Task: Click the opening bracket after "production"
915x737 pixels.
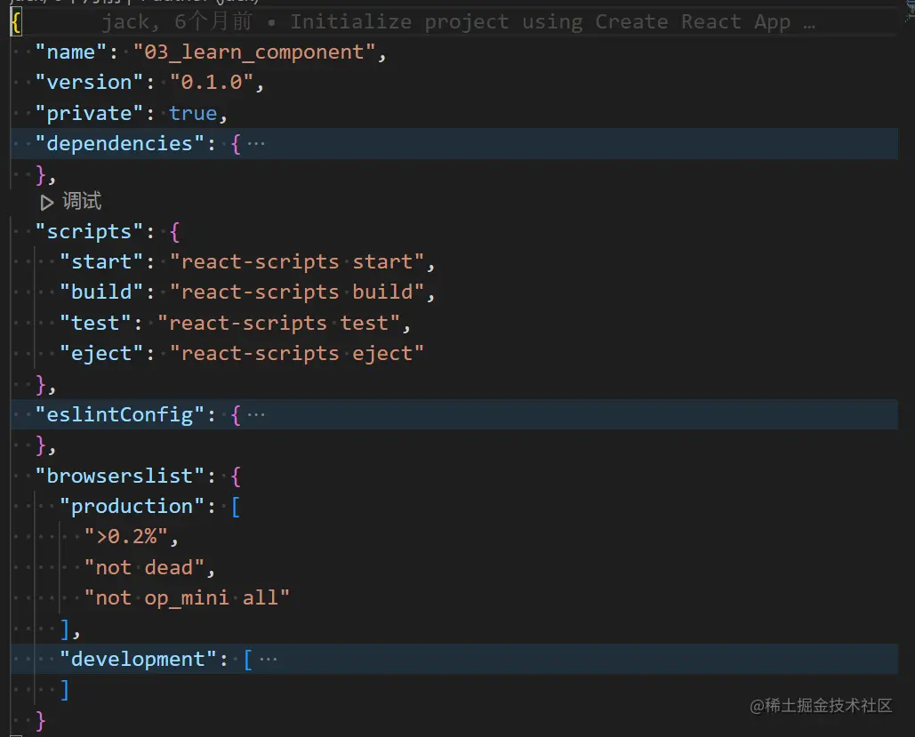Action: [236, 507]
